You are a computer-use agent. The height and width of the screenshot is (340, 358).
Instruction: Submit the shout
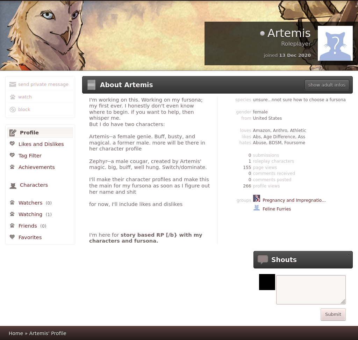(333, 314)
